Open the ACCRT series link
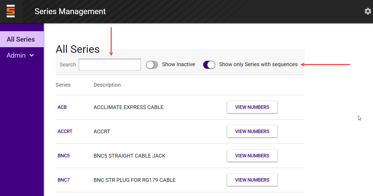 65,131
